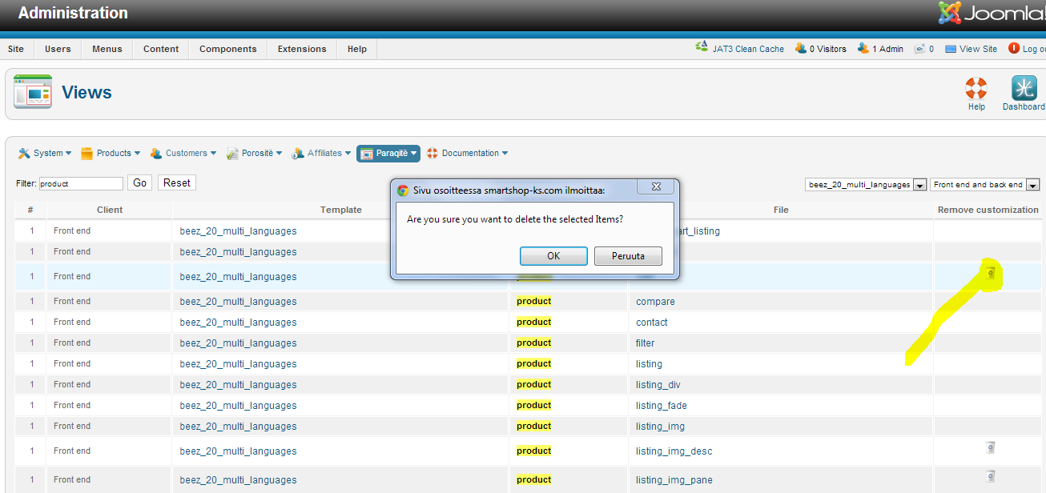
Task: Click the highlighted yellow trash icon
Action: click(x=991, y=275)
